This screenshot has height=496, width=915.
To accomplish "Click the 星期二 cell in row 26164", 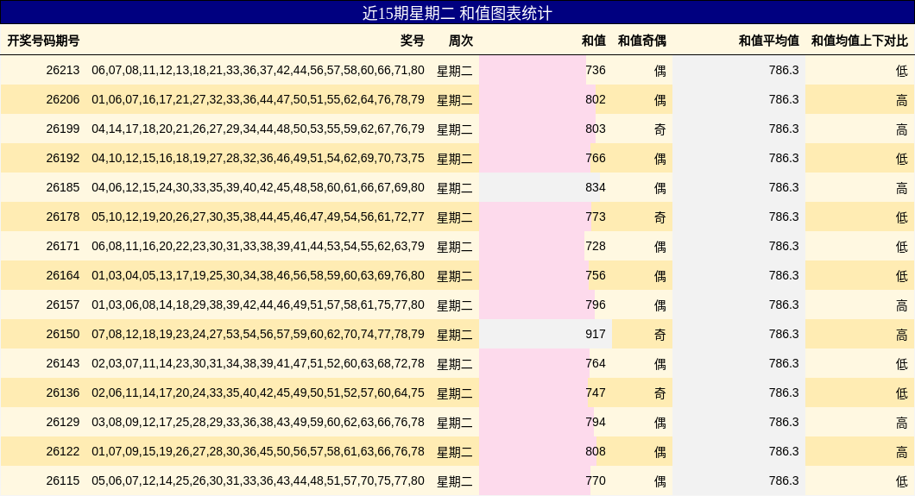I will (x=455, y=276).
